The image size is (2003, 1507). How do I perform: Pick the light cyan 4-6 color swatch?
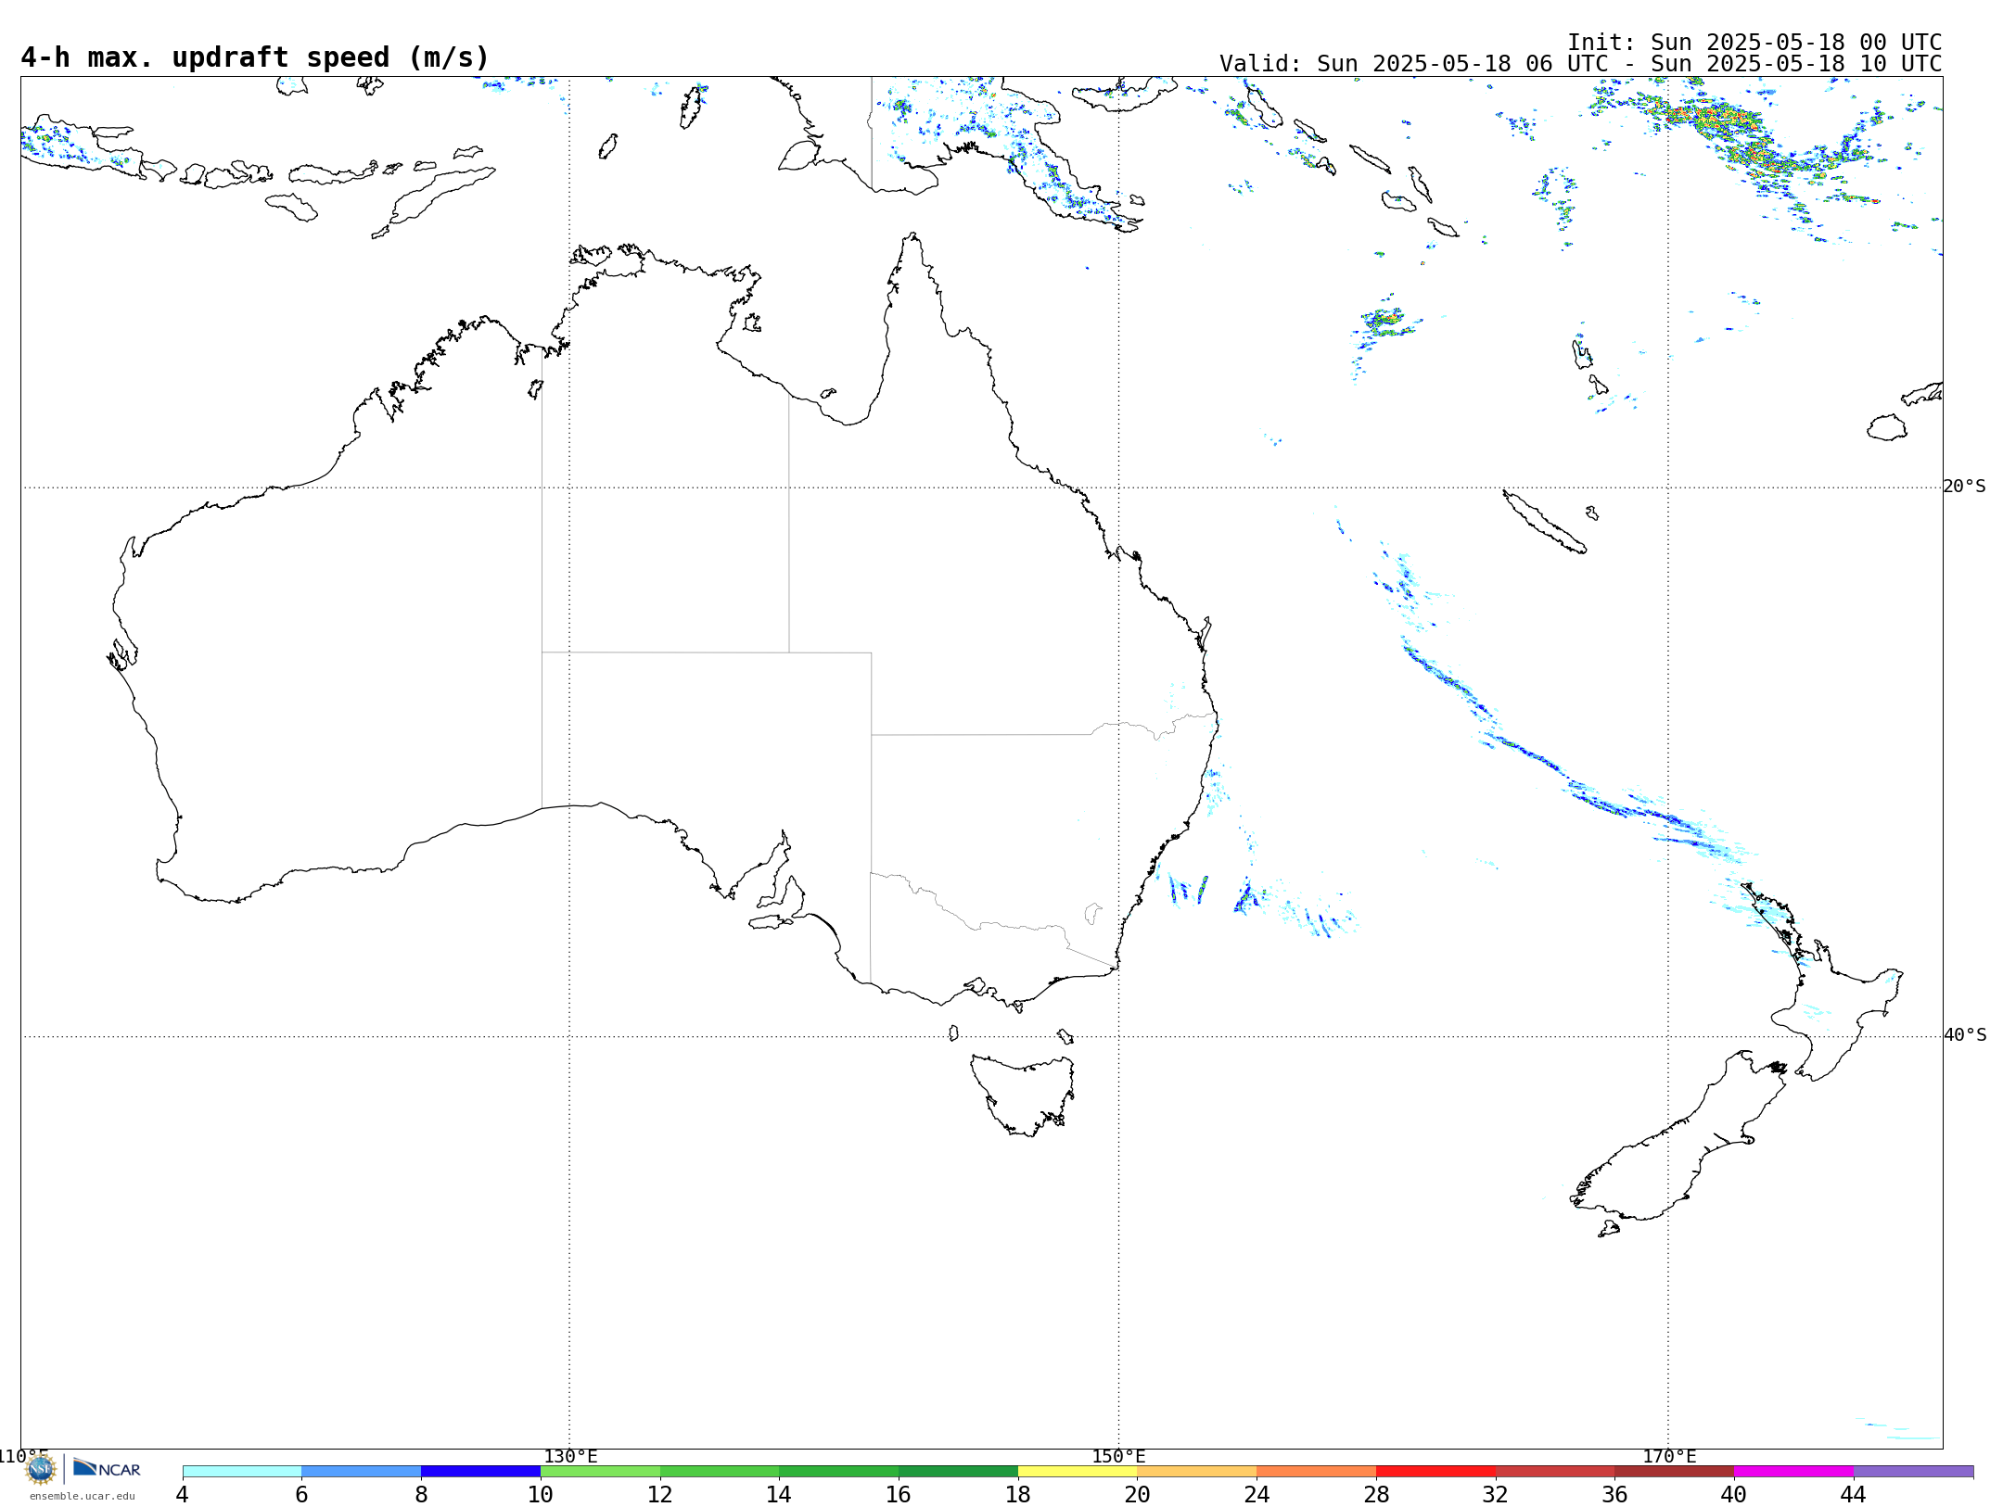click(242, 1472)
